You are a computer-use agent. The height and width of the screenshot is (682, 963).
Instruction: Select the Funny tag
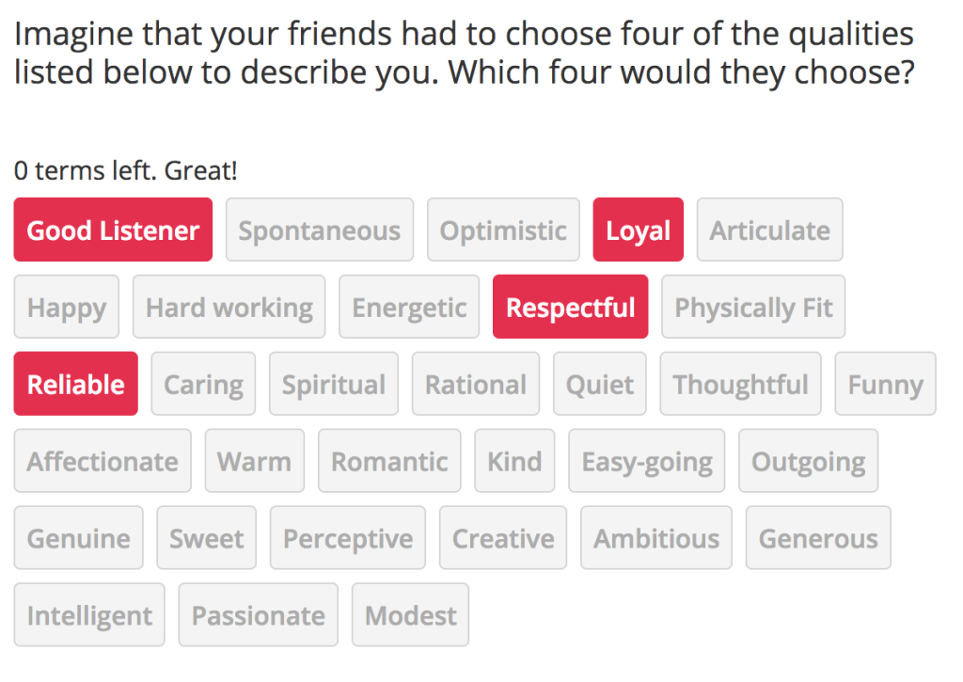click(885, 385)
